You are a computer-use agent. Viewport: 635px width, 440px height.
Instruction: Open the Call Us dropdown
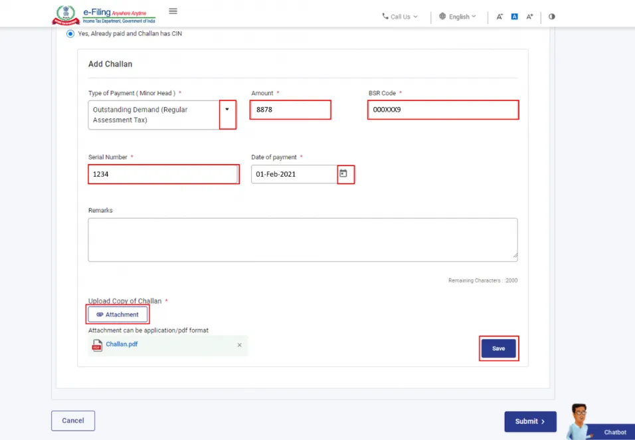click(x=400, y=17)
